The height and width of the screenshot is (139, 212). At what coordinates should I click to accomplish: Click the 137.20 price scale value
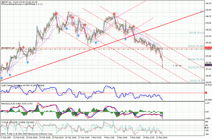click(208, 36)
